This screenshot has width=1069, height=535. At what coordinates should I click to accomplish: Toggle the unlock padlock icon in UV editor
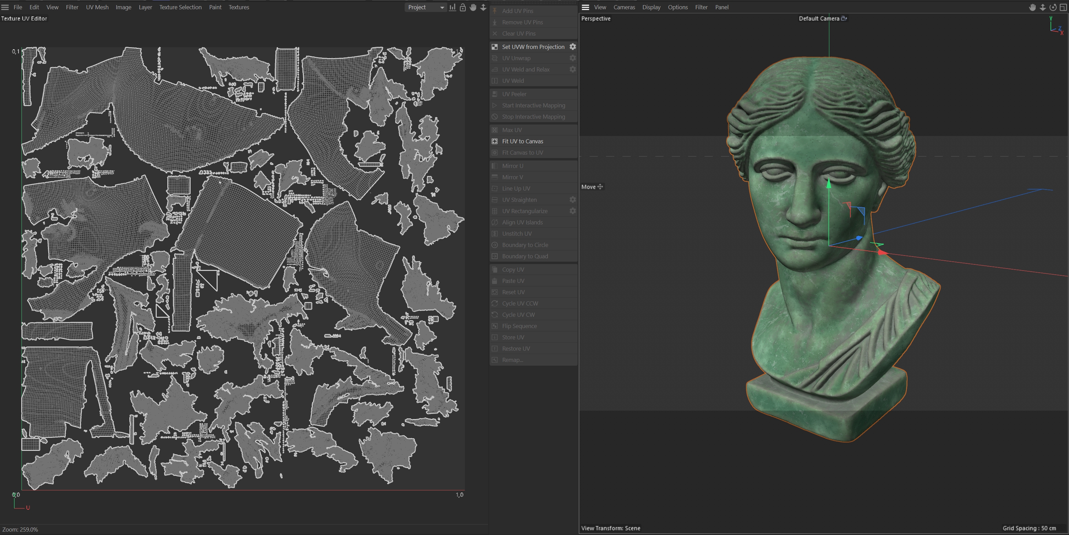pos(463,8)
